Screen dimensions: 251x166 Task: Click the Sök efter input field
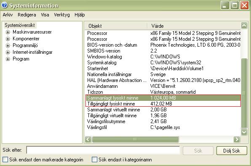[103, 150]
